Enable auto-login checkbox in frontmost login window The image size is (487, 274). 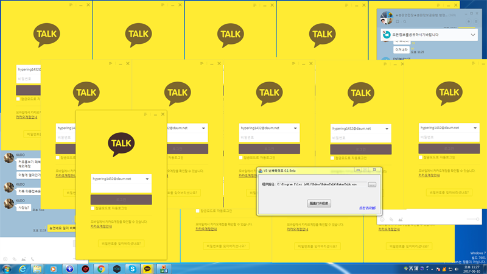point(93,208)
